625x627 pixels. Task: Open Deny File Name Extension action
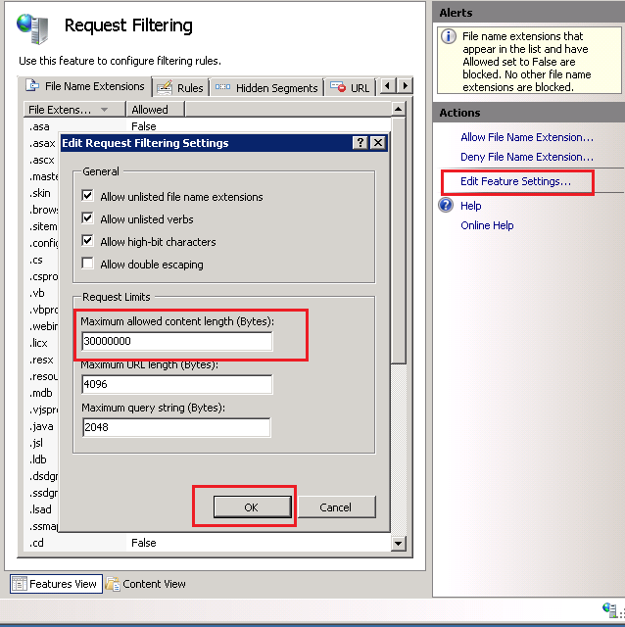click(527, 157)
